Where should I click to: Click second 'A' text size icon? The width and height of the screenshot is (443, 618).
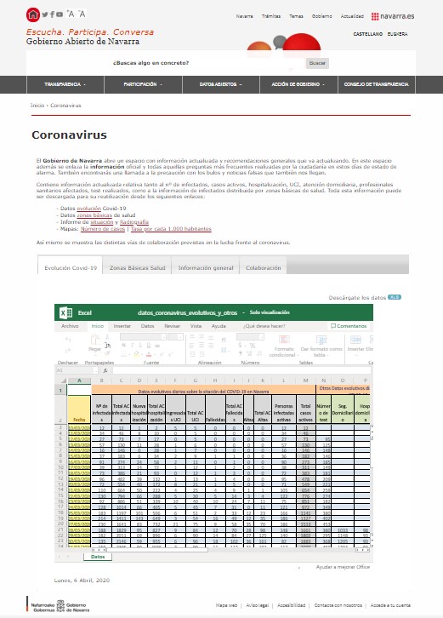(82, 14)
